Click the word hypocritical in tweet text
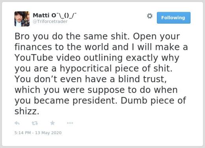 click(86, 69)
